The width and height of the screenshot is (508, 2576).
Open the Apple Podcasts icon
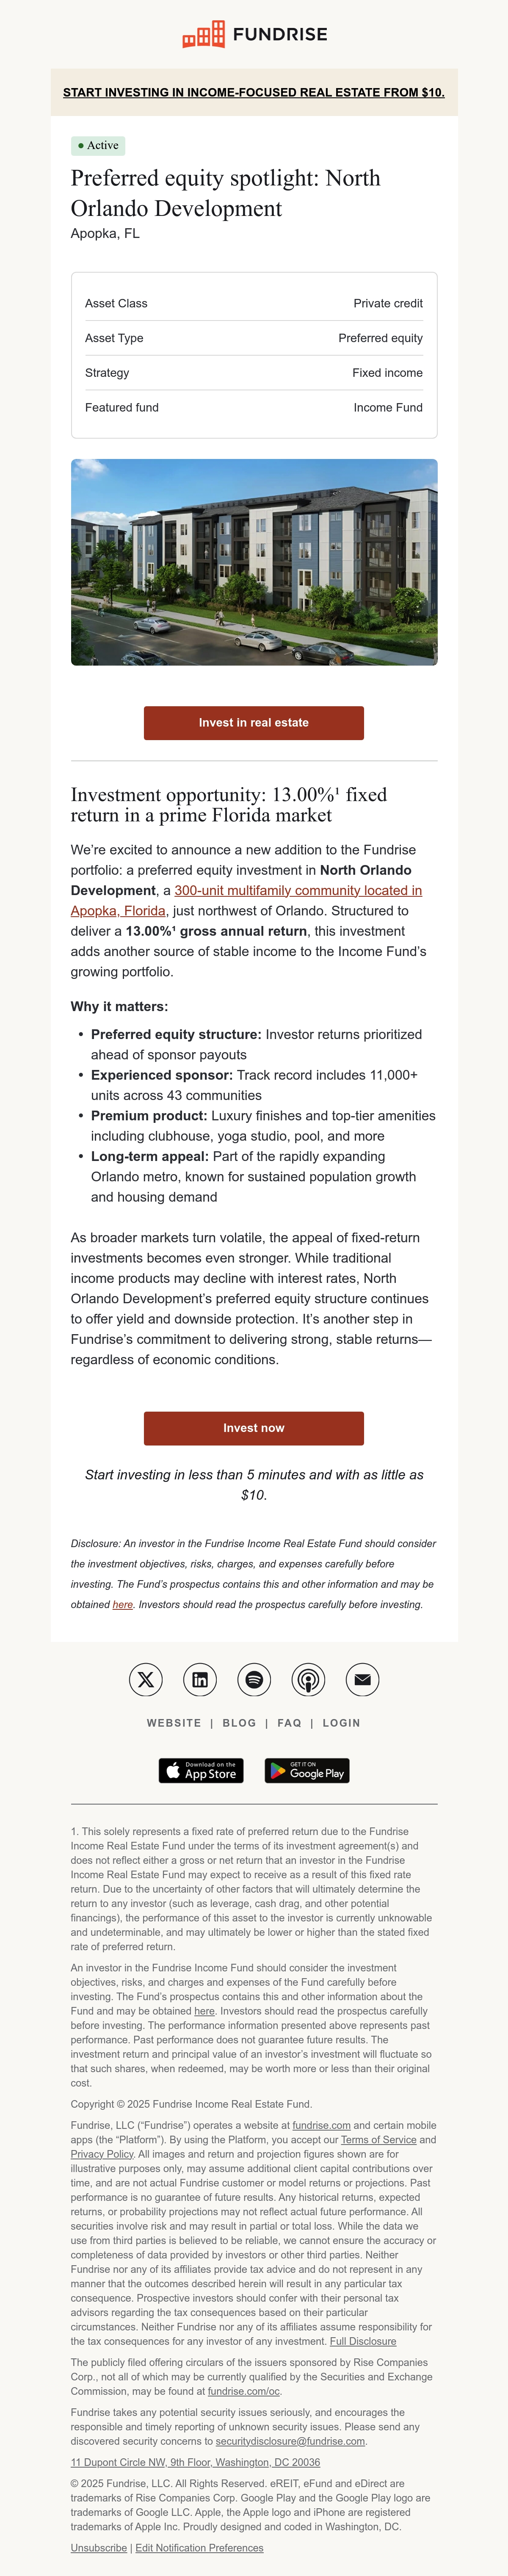[308, 1679]
